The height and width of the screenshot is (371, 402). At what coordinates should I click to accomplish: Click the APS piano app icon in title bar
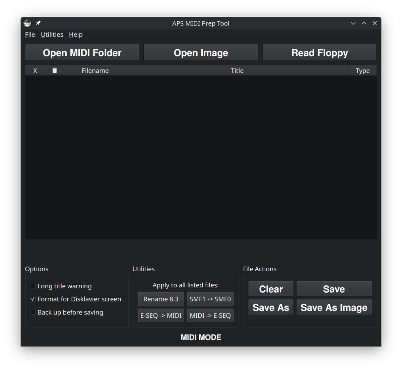point(27,23)
